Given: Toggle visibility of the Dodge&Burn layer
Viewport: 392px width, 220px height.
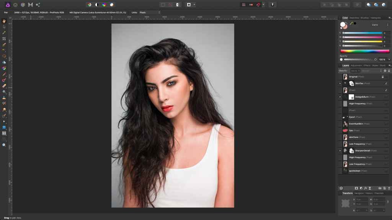Looking at the screenshot, I should tap(386, 97).
